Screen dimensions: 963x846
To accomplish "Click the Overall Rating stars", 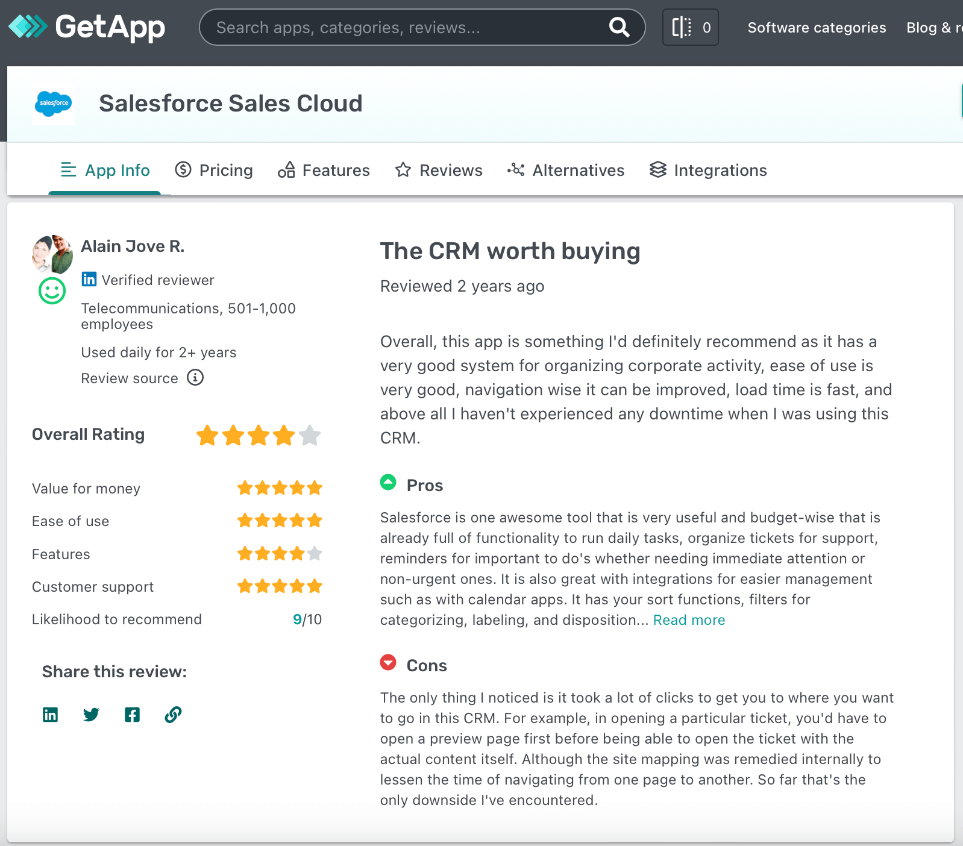I will point(259,435).
